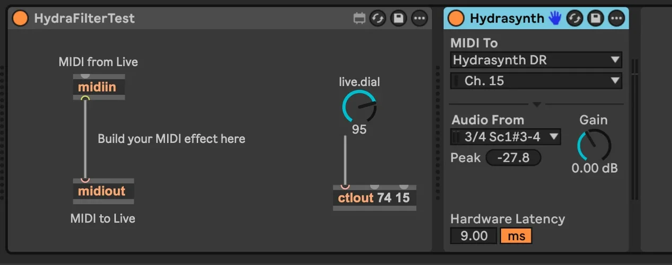Viewport: 672px width, 265px height.
Task: Click the HydraFilterTest title text
Action: coord(84,19)
